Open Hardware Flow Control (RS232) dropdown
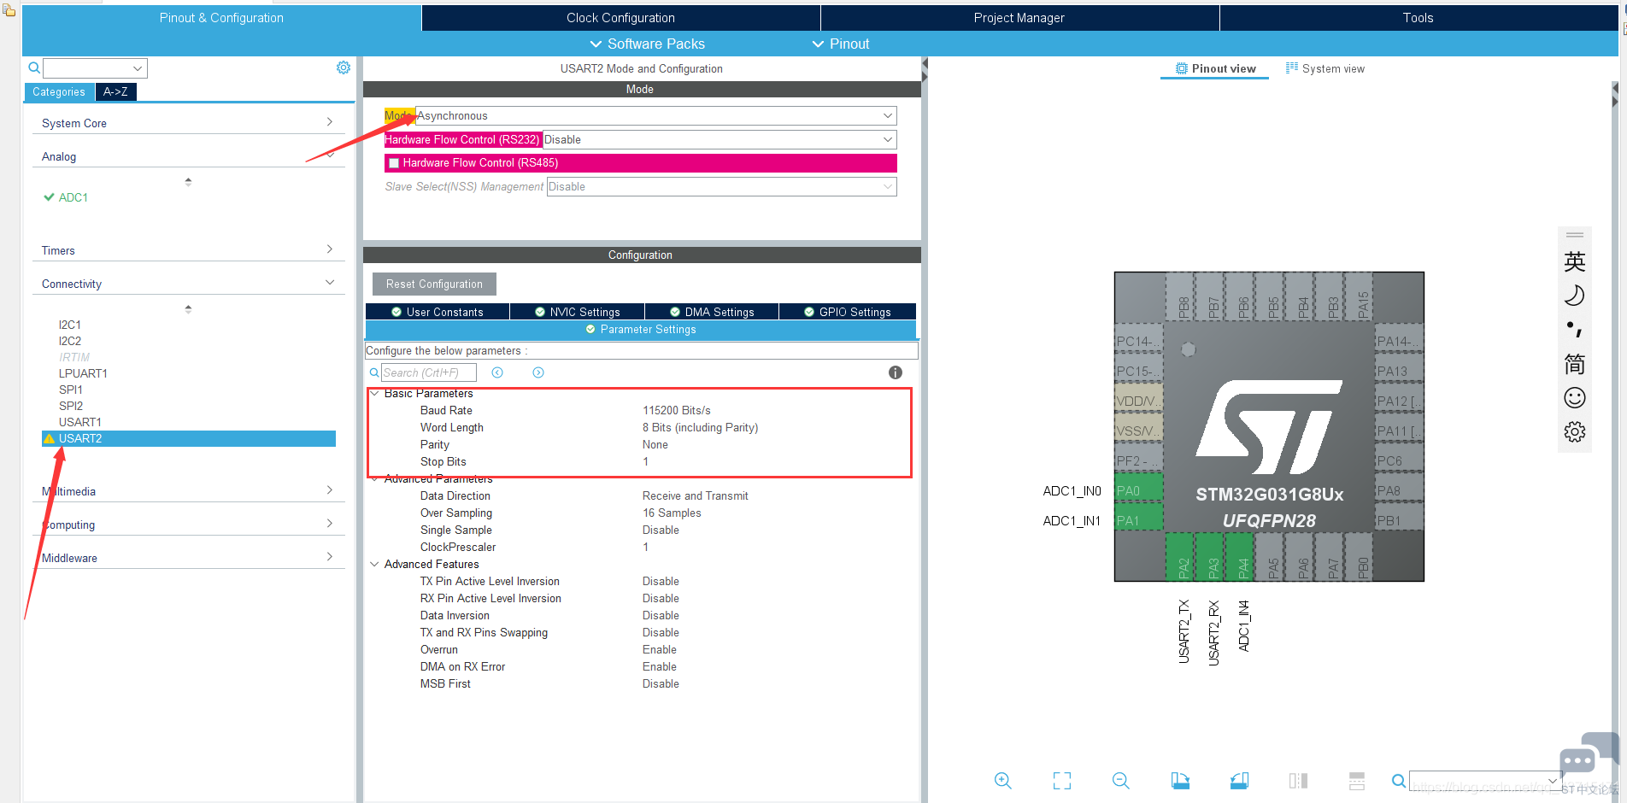Image resolution: width=1627 pixels, height=803 pixels. [720, 139]
